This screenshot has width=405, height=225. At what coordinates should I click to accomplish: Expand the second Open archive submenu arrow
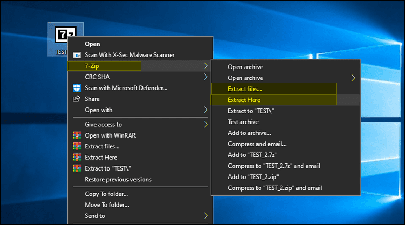pyautogui.click(x=353, y=78)
